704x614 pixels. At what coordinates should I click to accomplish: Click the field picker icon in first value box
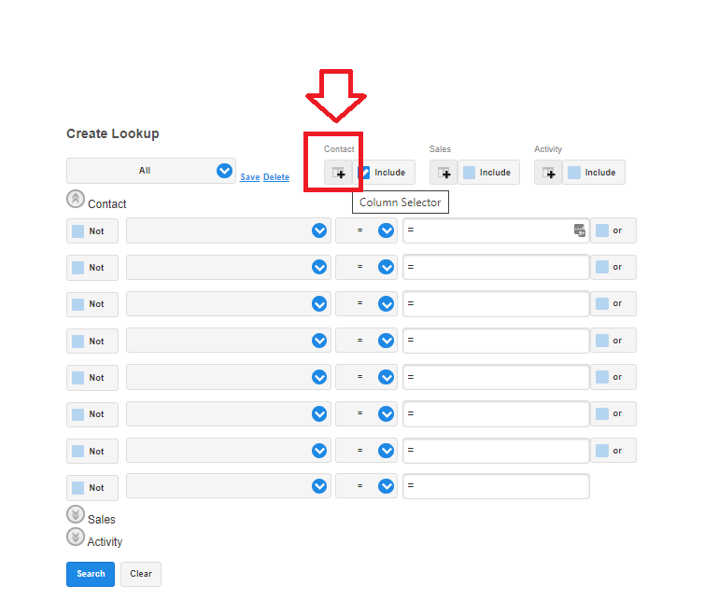click(580, 230)
